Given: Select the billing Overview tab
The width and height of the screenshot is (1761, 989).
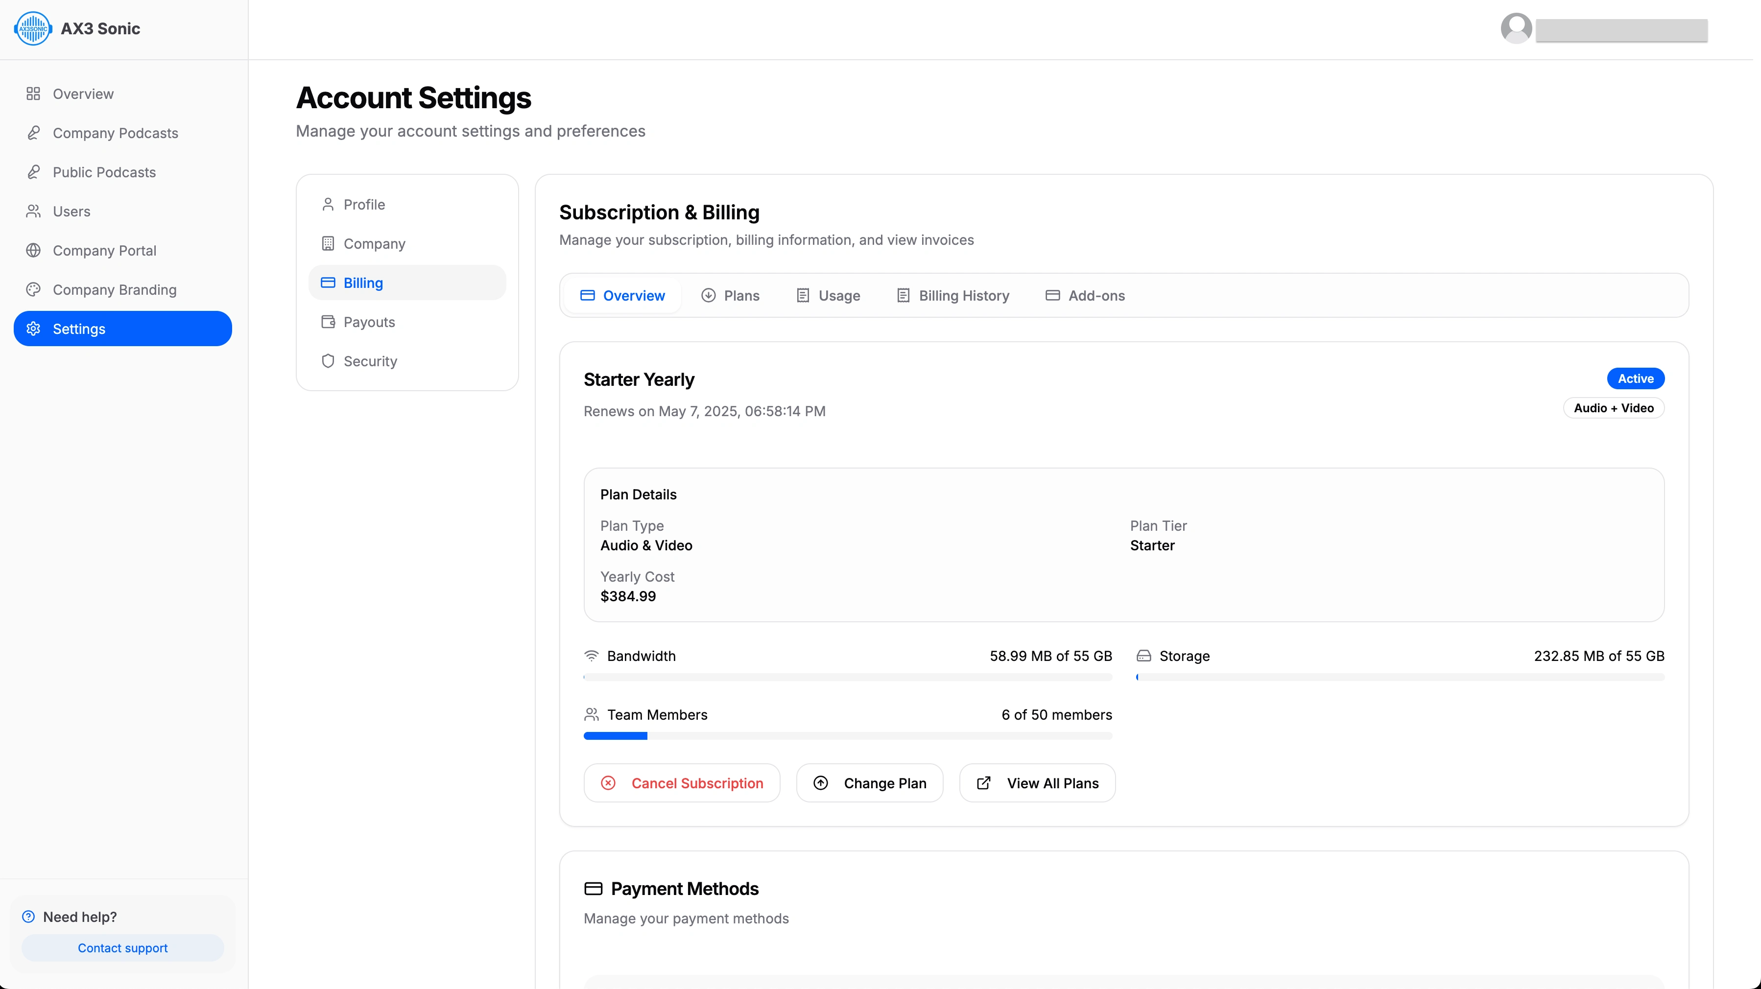Looking at the screenshot, I should click(622, 295).
